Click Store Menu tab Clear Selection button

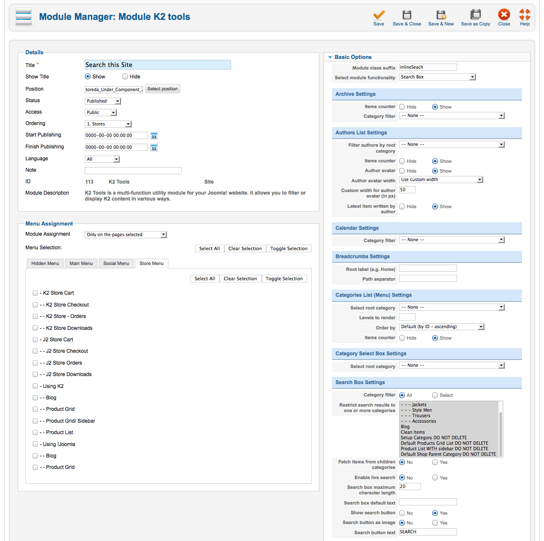240,279
